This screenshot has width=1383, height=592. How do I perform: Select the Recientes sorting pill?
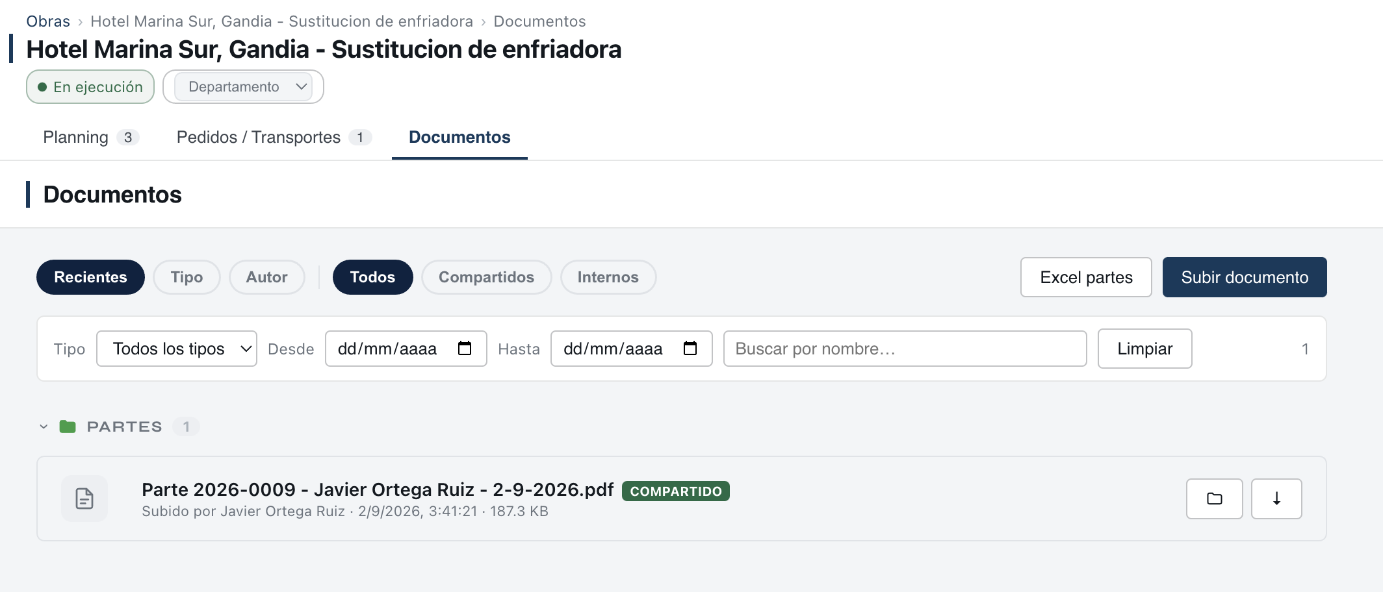pos(90,277)
